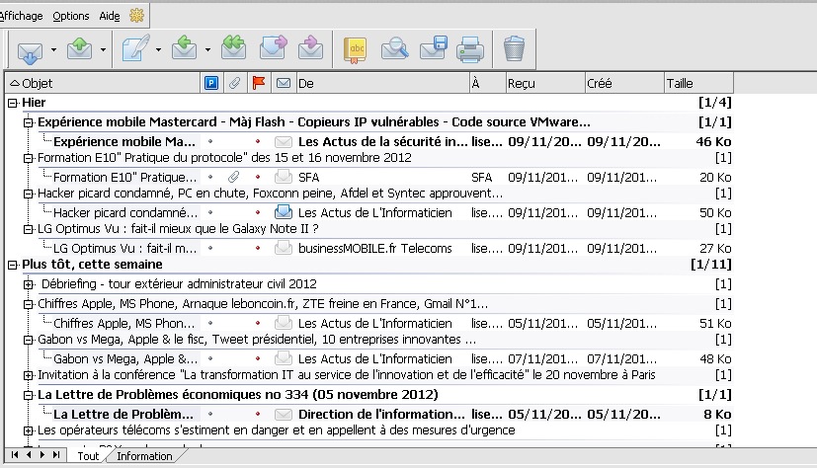Click the receive mail envelope icon

29,48
